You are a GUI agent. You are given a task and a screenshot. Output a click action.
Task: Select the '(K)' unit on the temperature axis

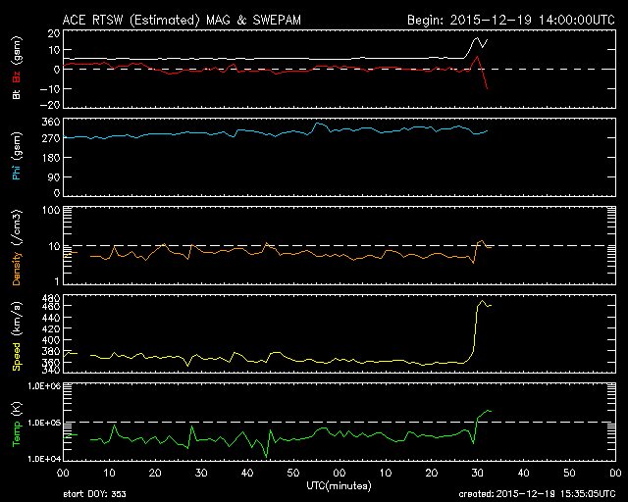point(17,409)
